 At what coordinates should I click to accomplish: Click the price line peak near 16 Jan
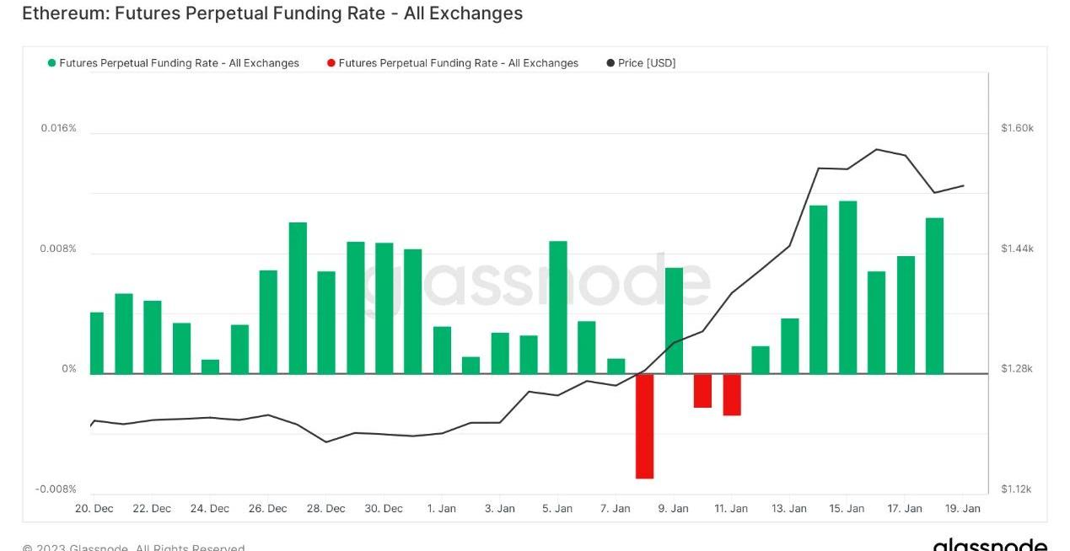pos(877,149)
